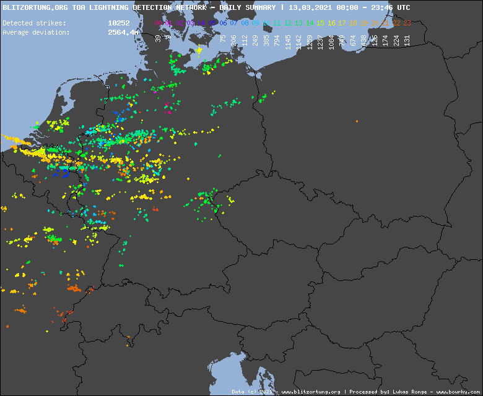Click the Data (c) 2021 copyright text
Image resolution: width=483 pixels, height=396 pixels.
[253, 392]
